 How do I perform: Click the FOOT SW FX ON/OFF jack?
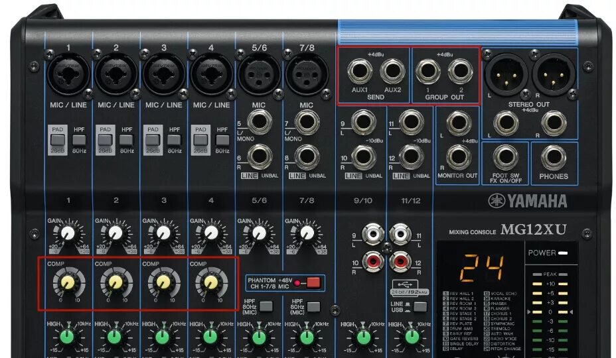[506, 157]
